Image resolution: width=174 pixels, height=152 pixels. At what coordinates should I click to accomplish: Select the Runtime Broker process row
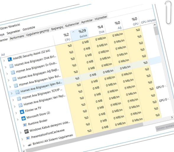coord(38,122)
